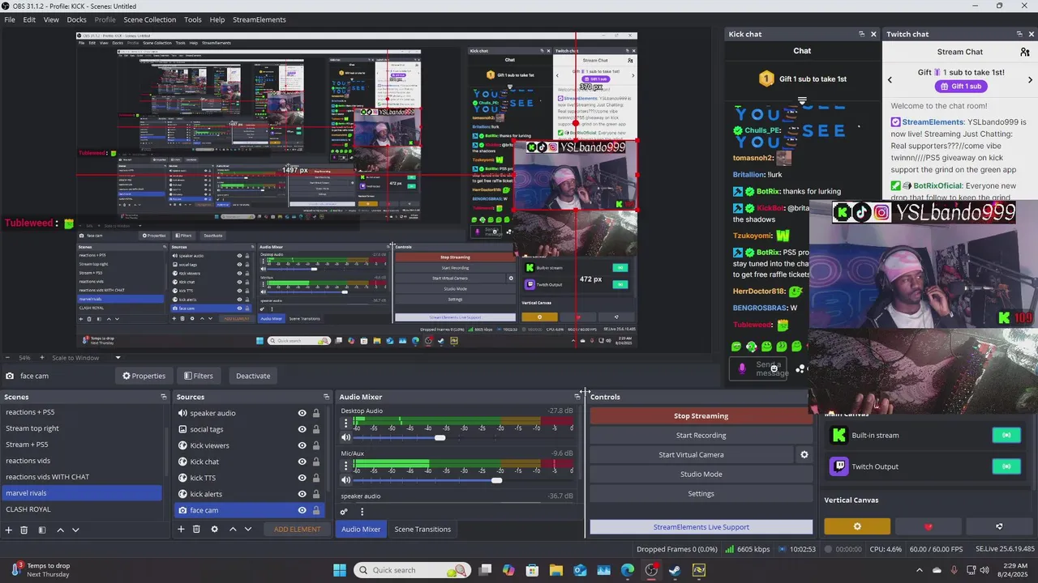Screen dimensions: 1038x583
Task: Open scene filters icon in the Scenes toolbar
Action: tap(41, 530)
